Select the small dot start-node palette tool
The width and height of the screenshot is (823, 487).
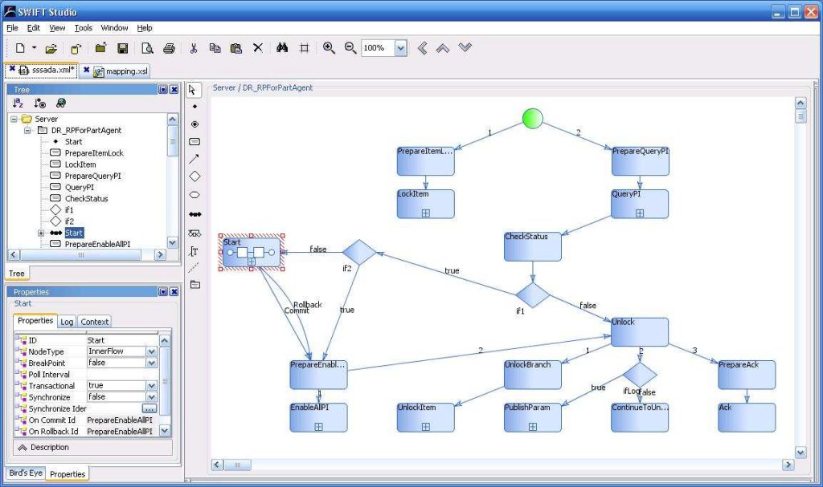pos(194,107)
